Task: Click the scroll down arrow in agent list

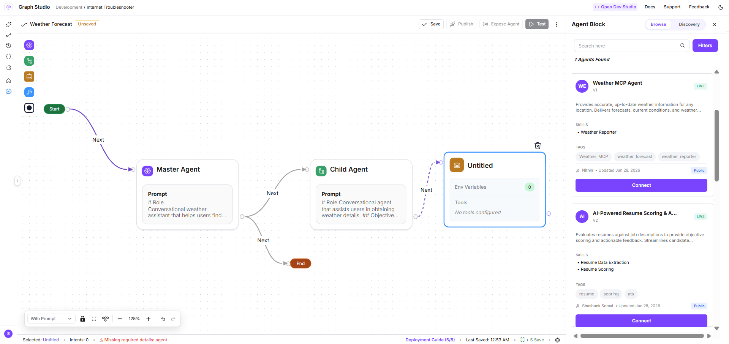Action: click(716, 328)
